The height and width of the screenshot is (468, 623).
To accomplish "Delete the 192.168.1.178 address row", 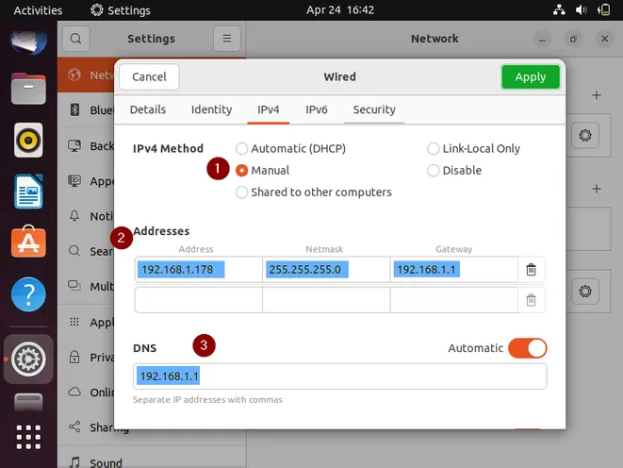I will (x=531, y=270).
